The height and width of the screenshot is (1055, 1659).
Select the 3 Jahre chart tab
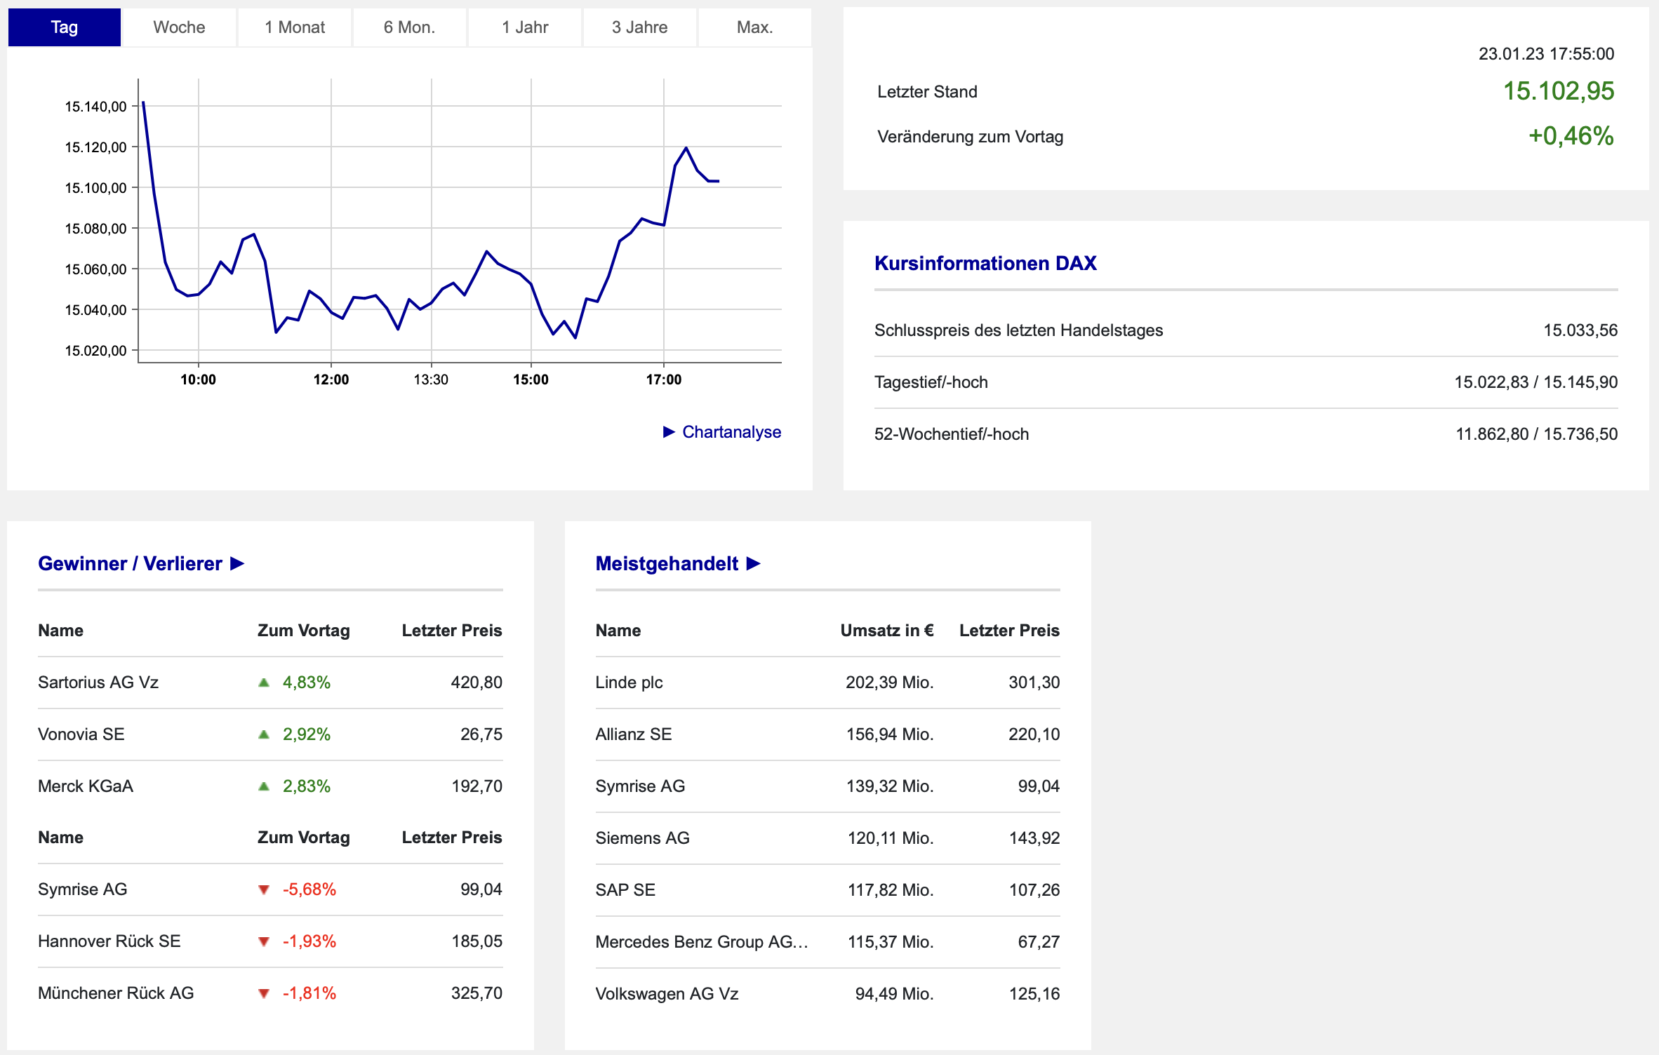point(640,27)
